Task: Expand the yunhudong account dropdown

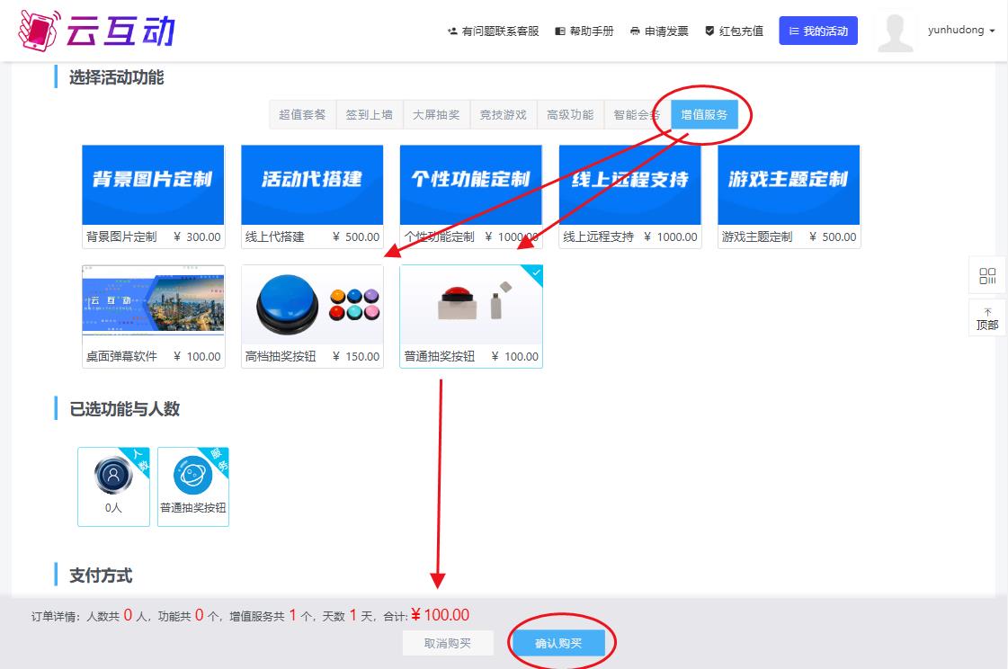Action: (961, 31)
